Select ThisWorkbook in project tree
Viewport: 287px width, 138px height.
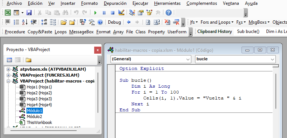[x=39, y=122]
